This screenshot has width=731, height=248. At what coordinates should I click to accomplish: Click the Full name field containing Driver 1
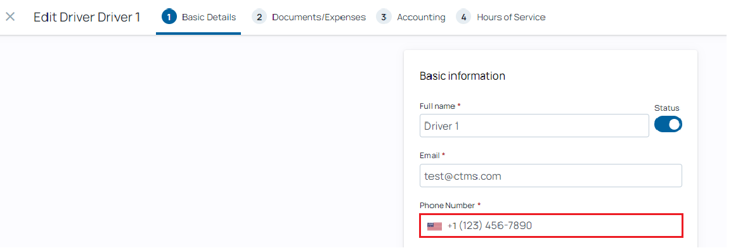click(534, 126)
